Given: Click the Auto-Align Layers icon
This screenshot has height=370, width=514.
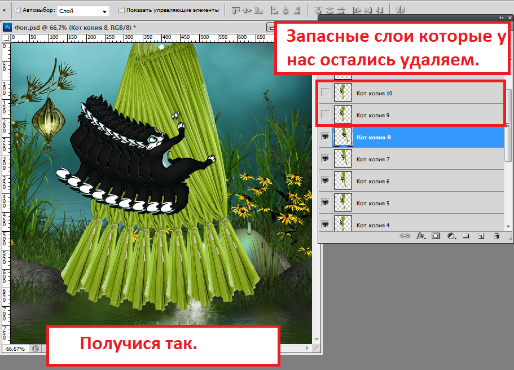Looking at the screenshot, I should pos(400,10).
